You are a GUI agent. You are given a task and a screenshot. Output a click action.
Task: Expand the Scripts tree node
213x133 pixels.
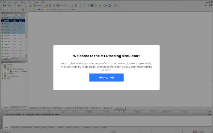click(x=2, y=78)
